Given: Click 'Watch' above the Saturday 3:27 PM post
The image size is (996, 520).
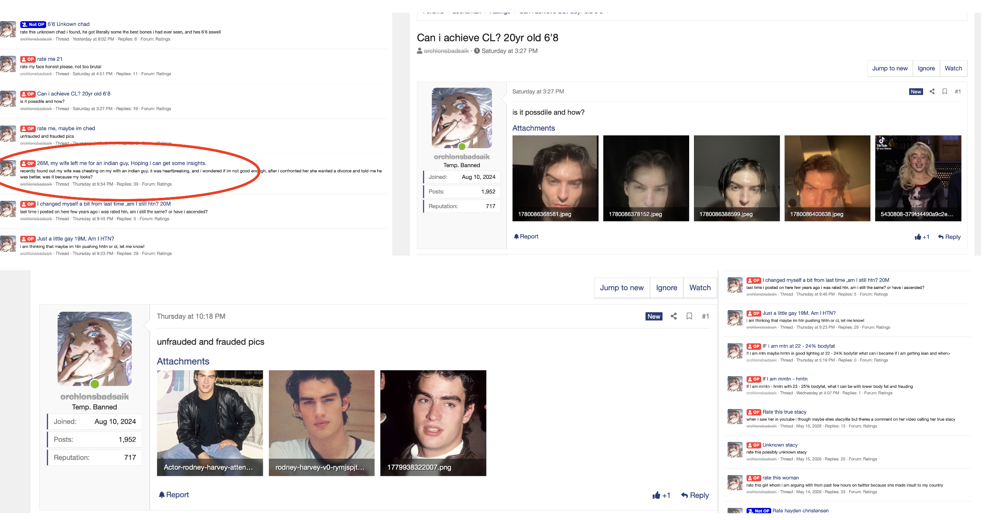Looking at the screenshot, I should point(953,68).
